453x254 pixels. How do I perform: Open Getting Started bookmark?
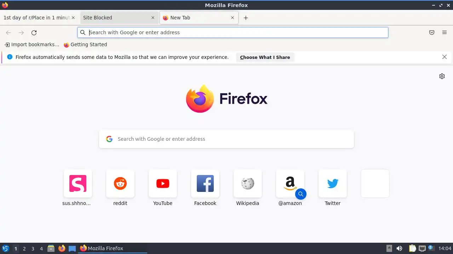tap(85, 44)
